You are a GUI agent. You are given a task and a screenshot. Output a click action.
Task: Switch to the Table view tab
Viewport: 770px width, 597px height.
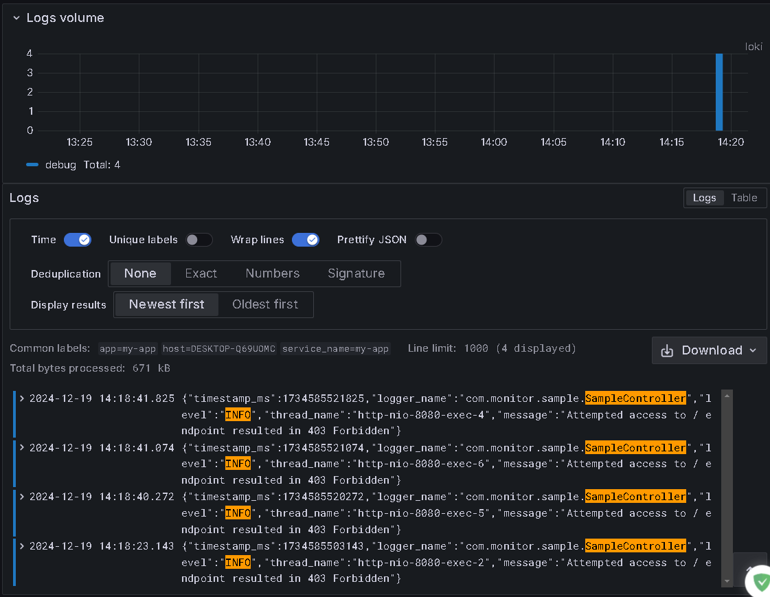coord(744,198)
